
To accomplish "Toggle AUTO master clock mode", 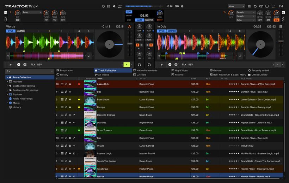I will tap(140, 20).
